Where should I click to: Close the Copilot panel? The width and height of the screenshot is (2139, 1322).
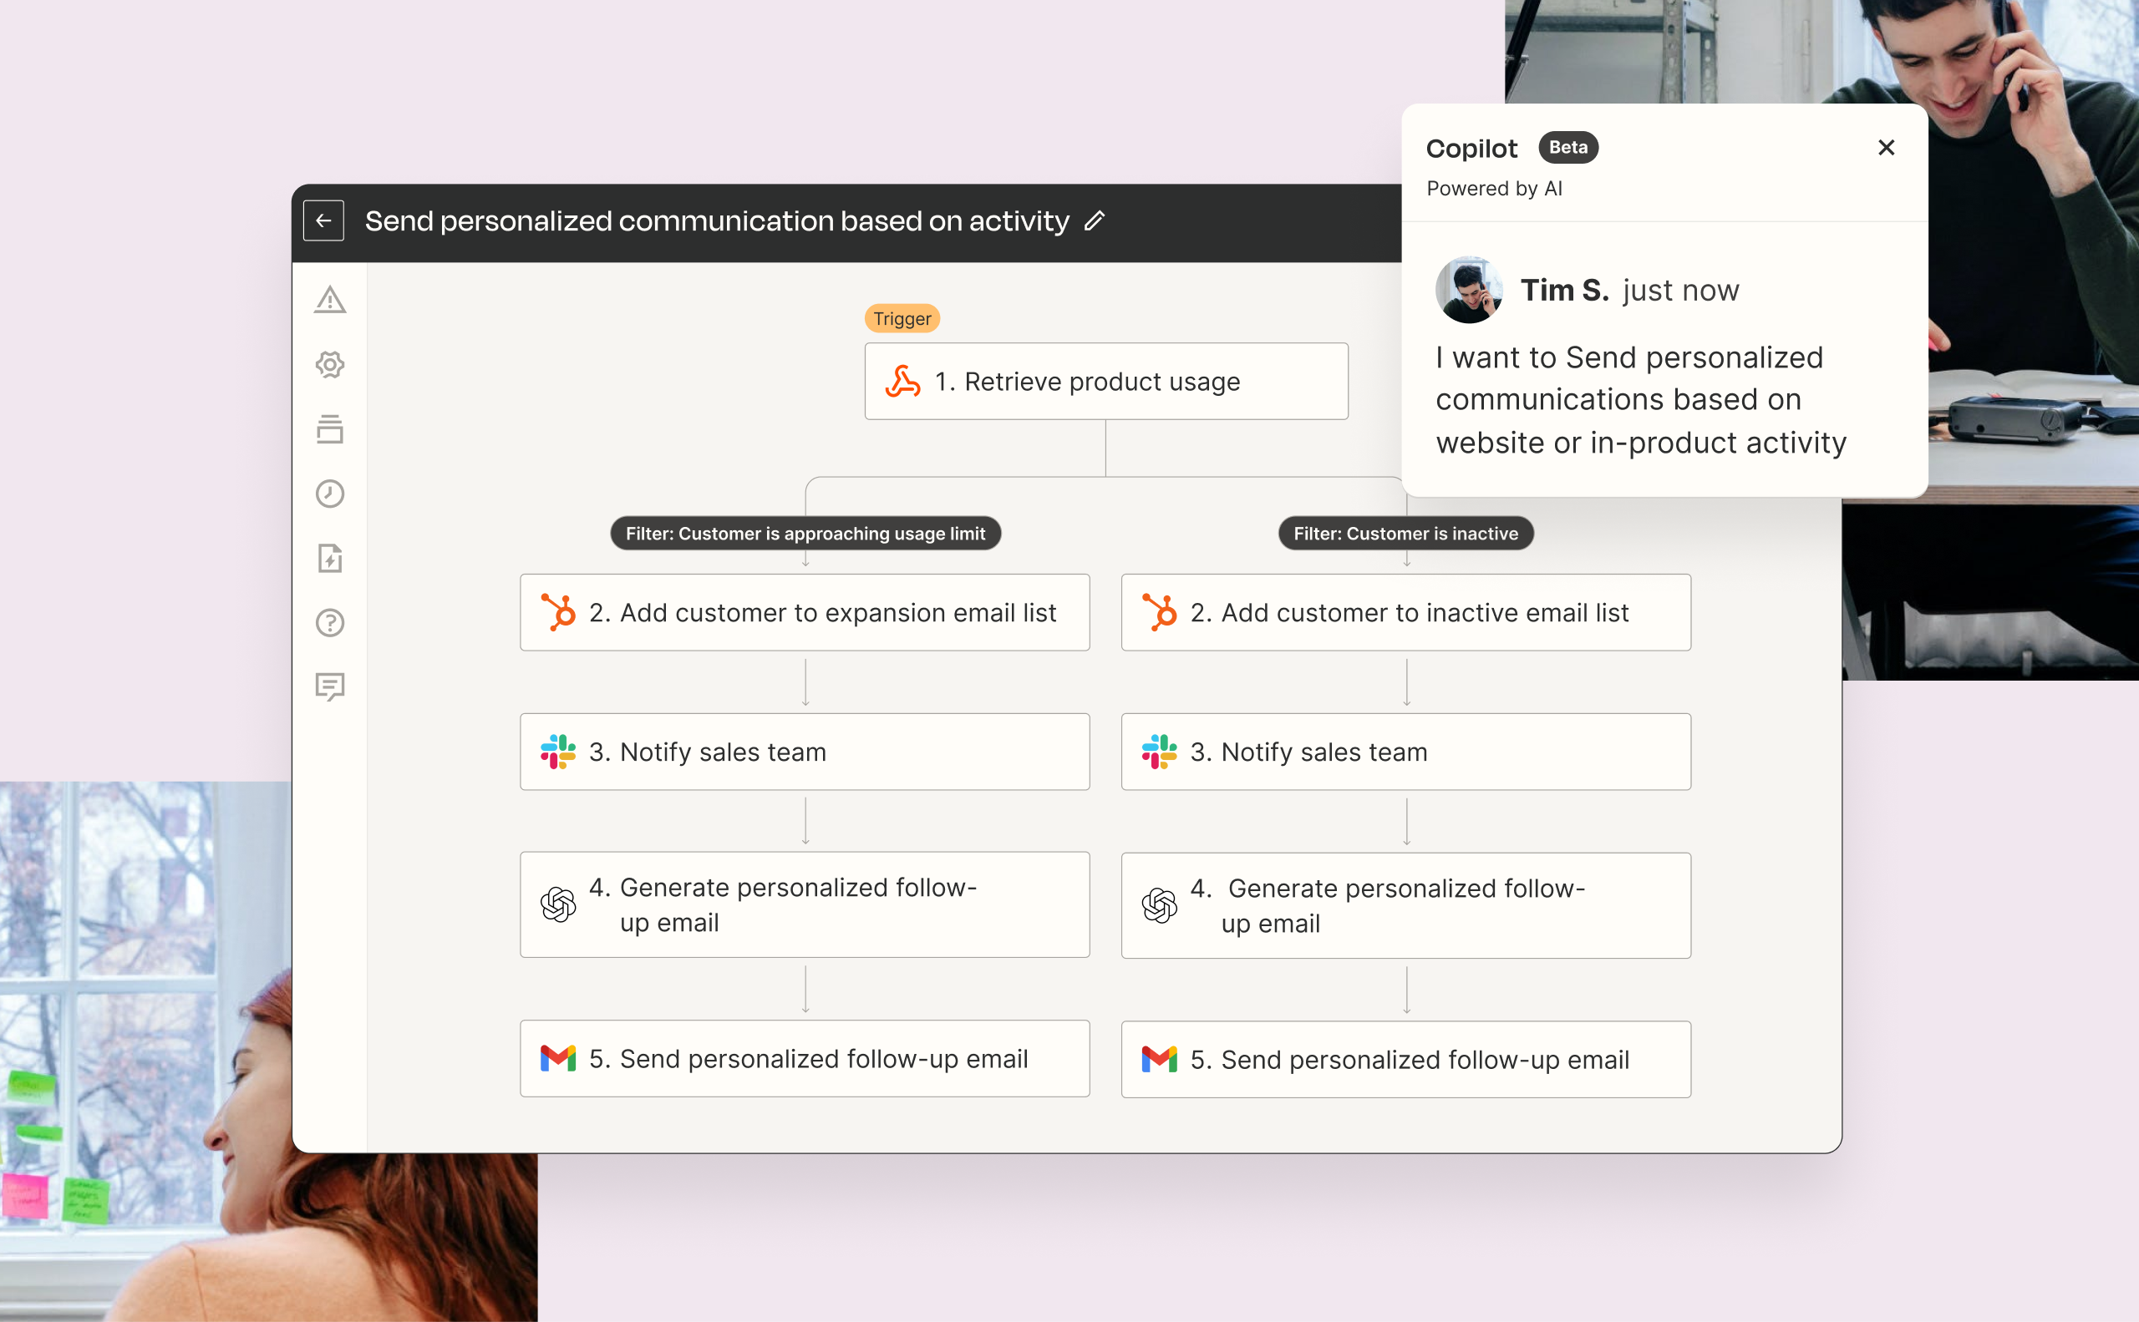[x=1885, y=148]
